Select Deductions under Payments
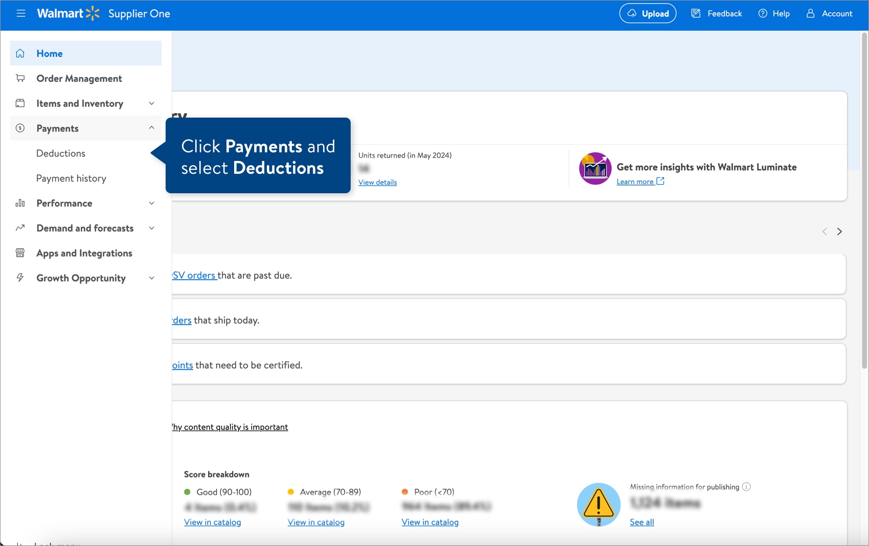 tap(60, 153)
